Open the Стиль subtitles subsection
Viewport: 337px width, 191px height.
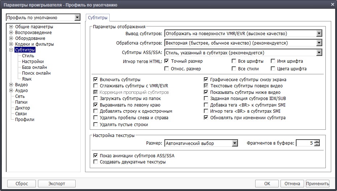tap(28, 56)
